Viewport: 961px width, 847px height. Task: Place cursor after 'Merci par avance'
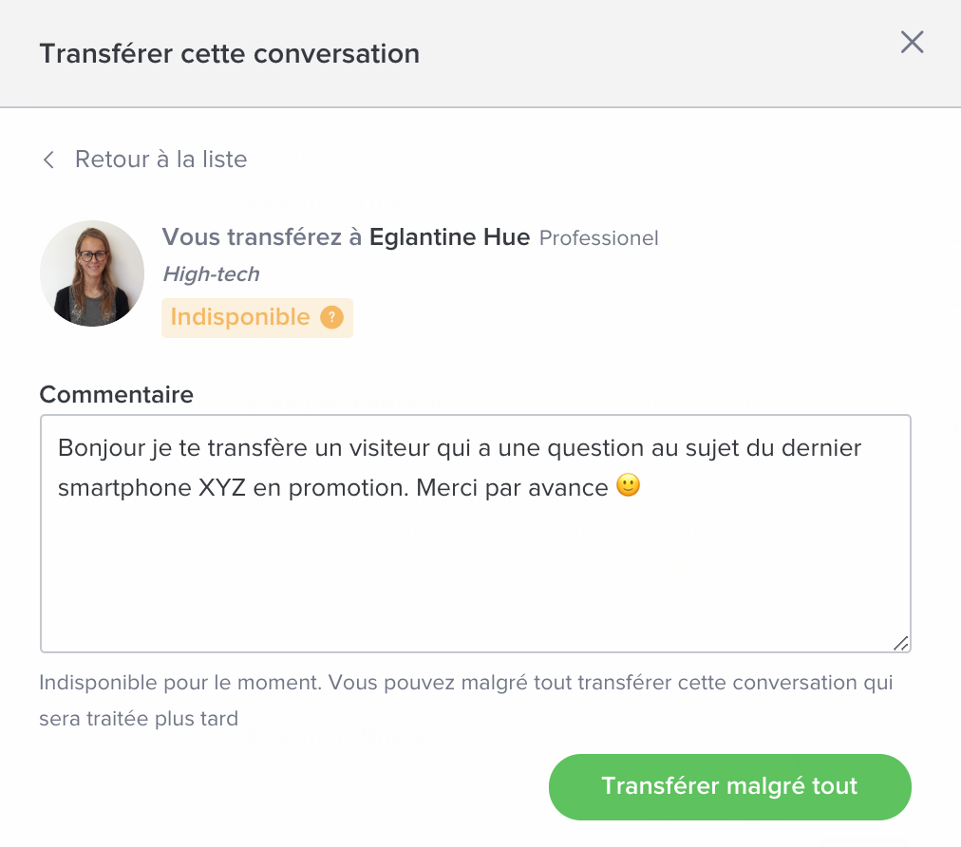pyautogui.click(x=610, y=488)
